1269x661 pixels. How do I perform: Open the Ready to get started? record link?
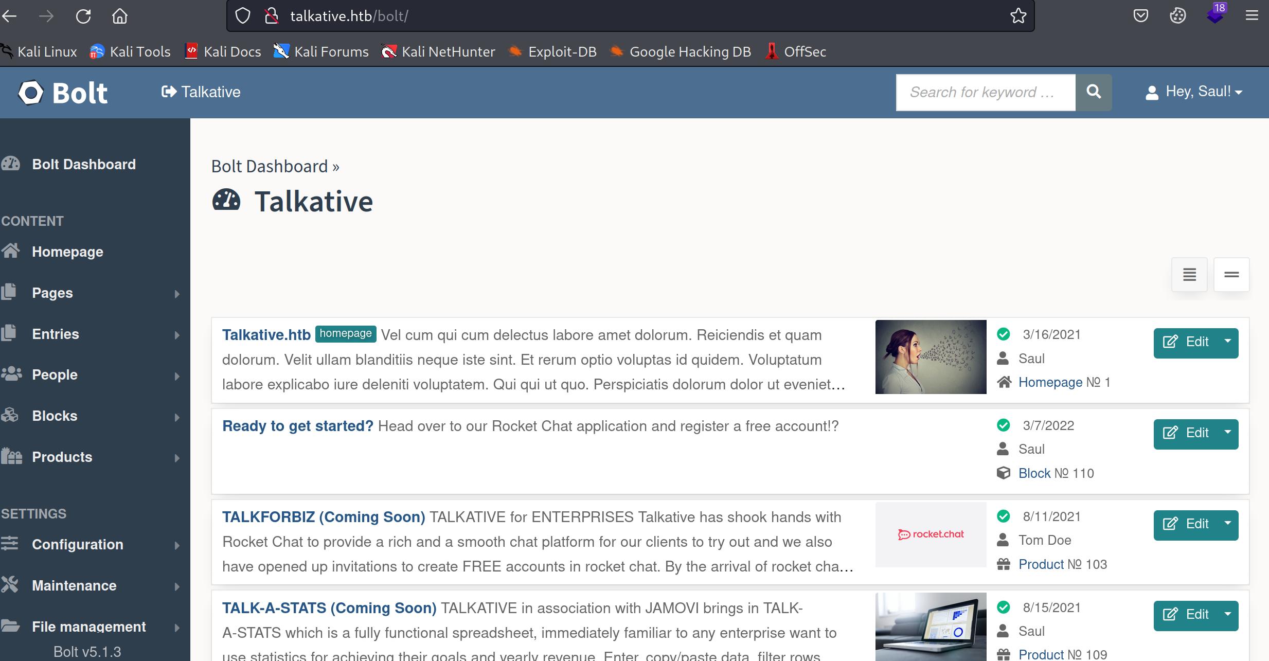tap(297, 426)
